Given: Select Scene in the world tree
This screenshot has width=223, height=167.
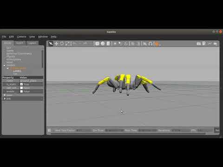Looking at the screenshot, I should pyautogui.click(x=10, y=51).
